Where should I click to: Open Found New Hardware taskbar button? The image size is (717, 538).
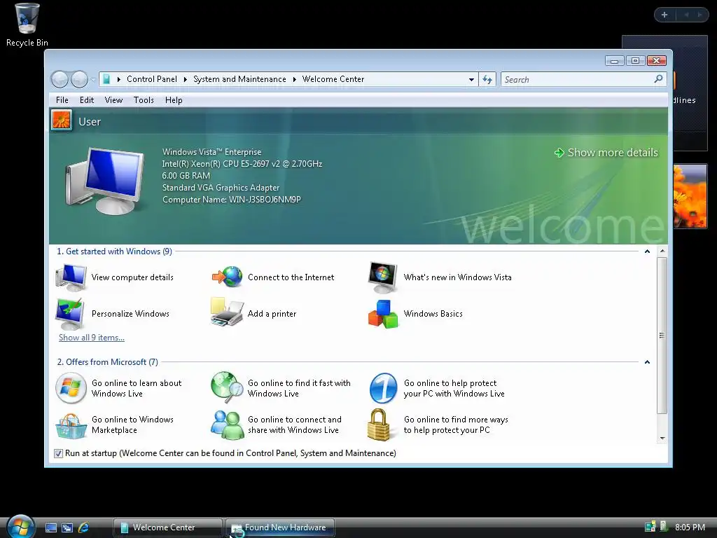280,527
